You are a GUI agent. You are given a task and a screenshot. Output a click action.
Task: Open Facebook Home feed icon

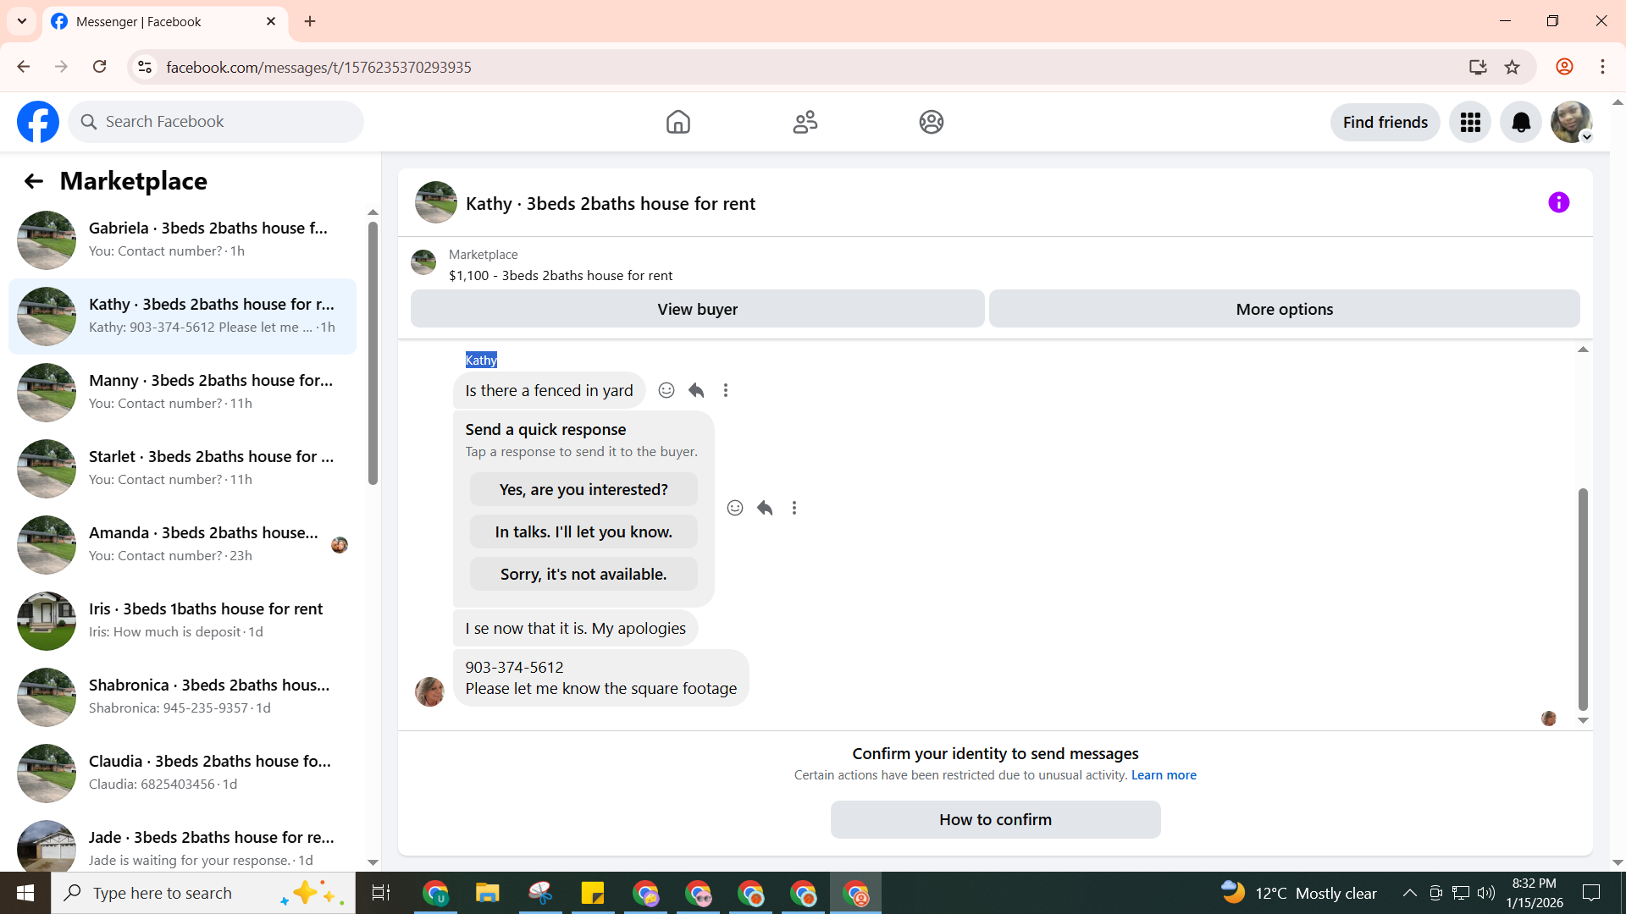677,122
